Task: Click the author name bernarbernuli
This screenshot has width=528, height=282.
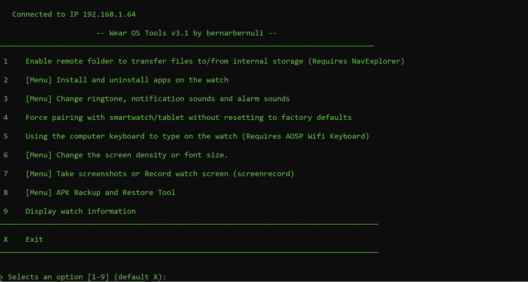Action: (235, 33)
